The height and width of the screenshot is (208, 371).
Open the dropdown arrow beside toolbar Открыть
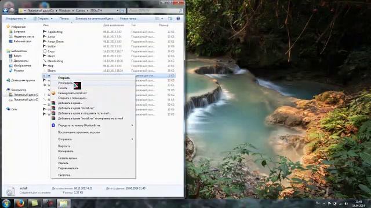[x=52, y=18]
